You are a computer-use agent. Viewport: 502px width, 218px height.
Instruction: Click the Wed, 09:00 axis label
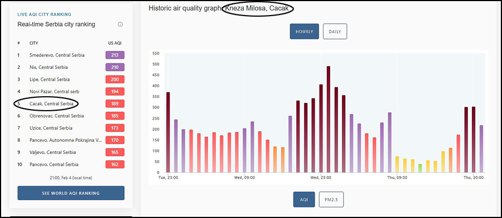coord(245,177)
